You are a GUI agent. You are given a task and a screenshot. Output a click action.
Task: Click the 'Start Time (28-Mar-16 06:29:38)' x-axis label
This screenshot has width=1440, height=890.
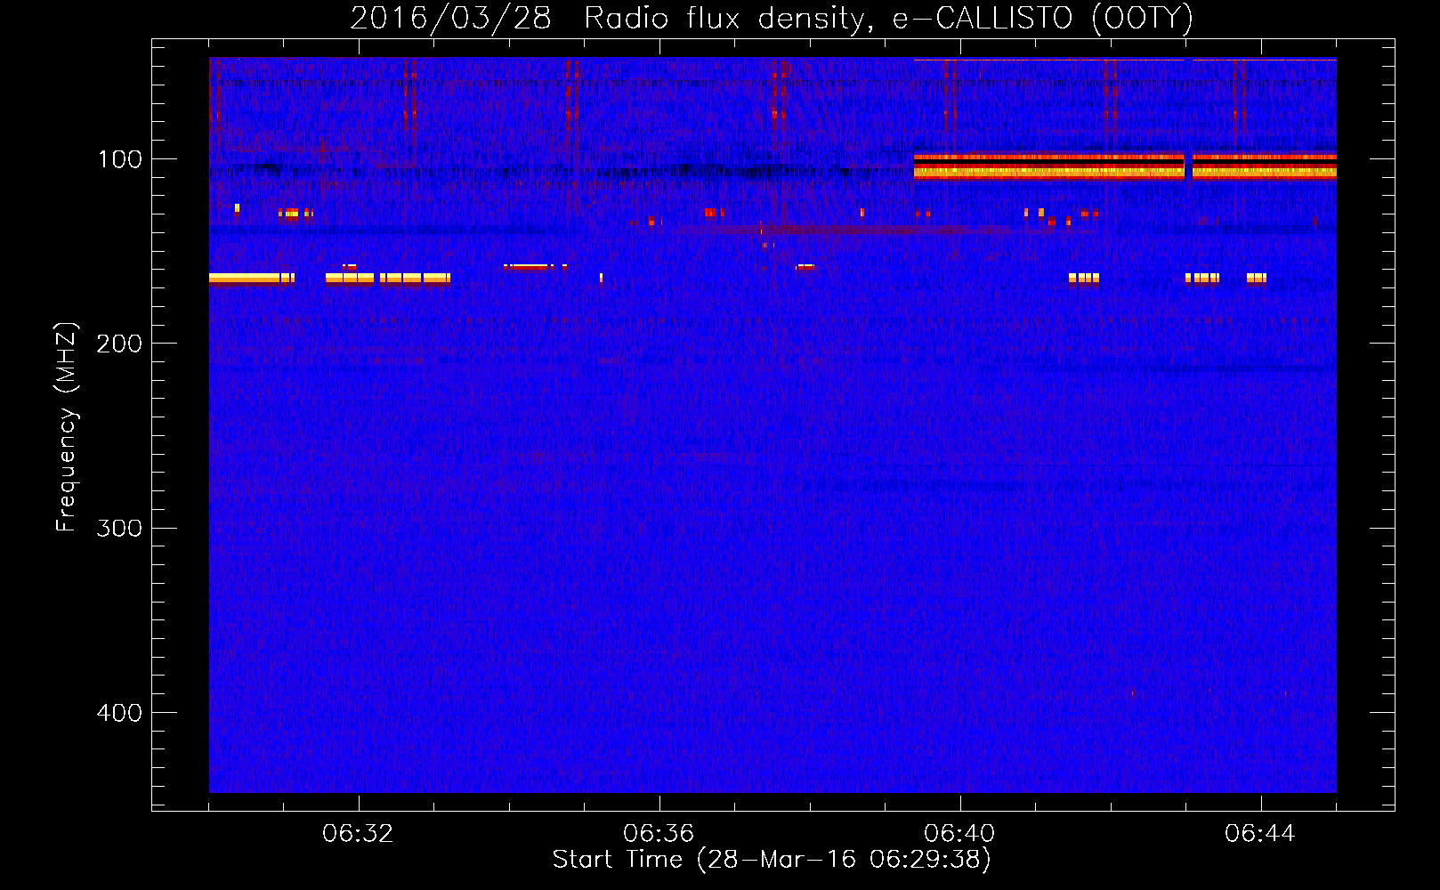coord(772,860)
